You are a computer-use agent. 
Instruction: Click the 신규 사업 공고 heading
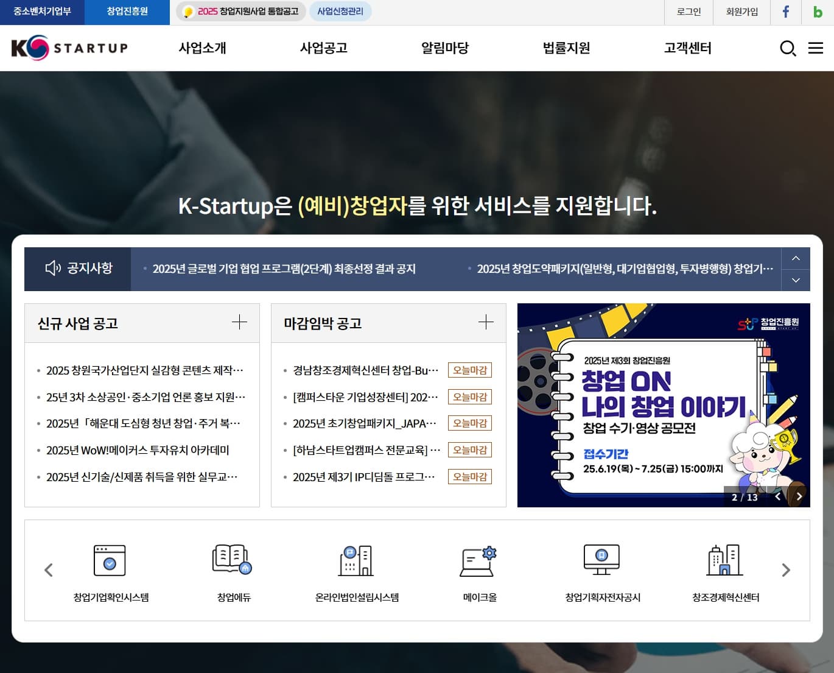pos(78,323)
